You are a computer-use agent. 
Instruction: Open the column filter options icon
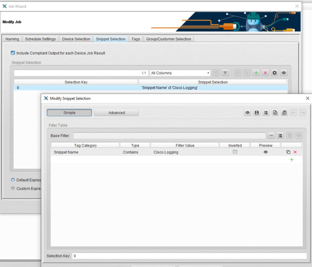[225, 73]
